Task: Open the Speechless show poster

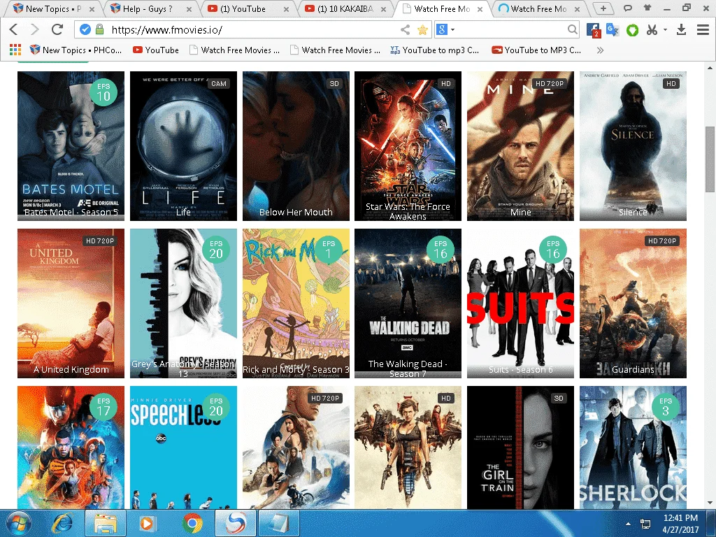Action: coord(184,447)
